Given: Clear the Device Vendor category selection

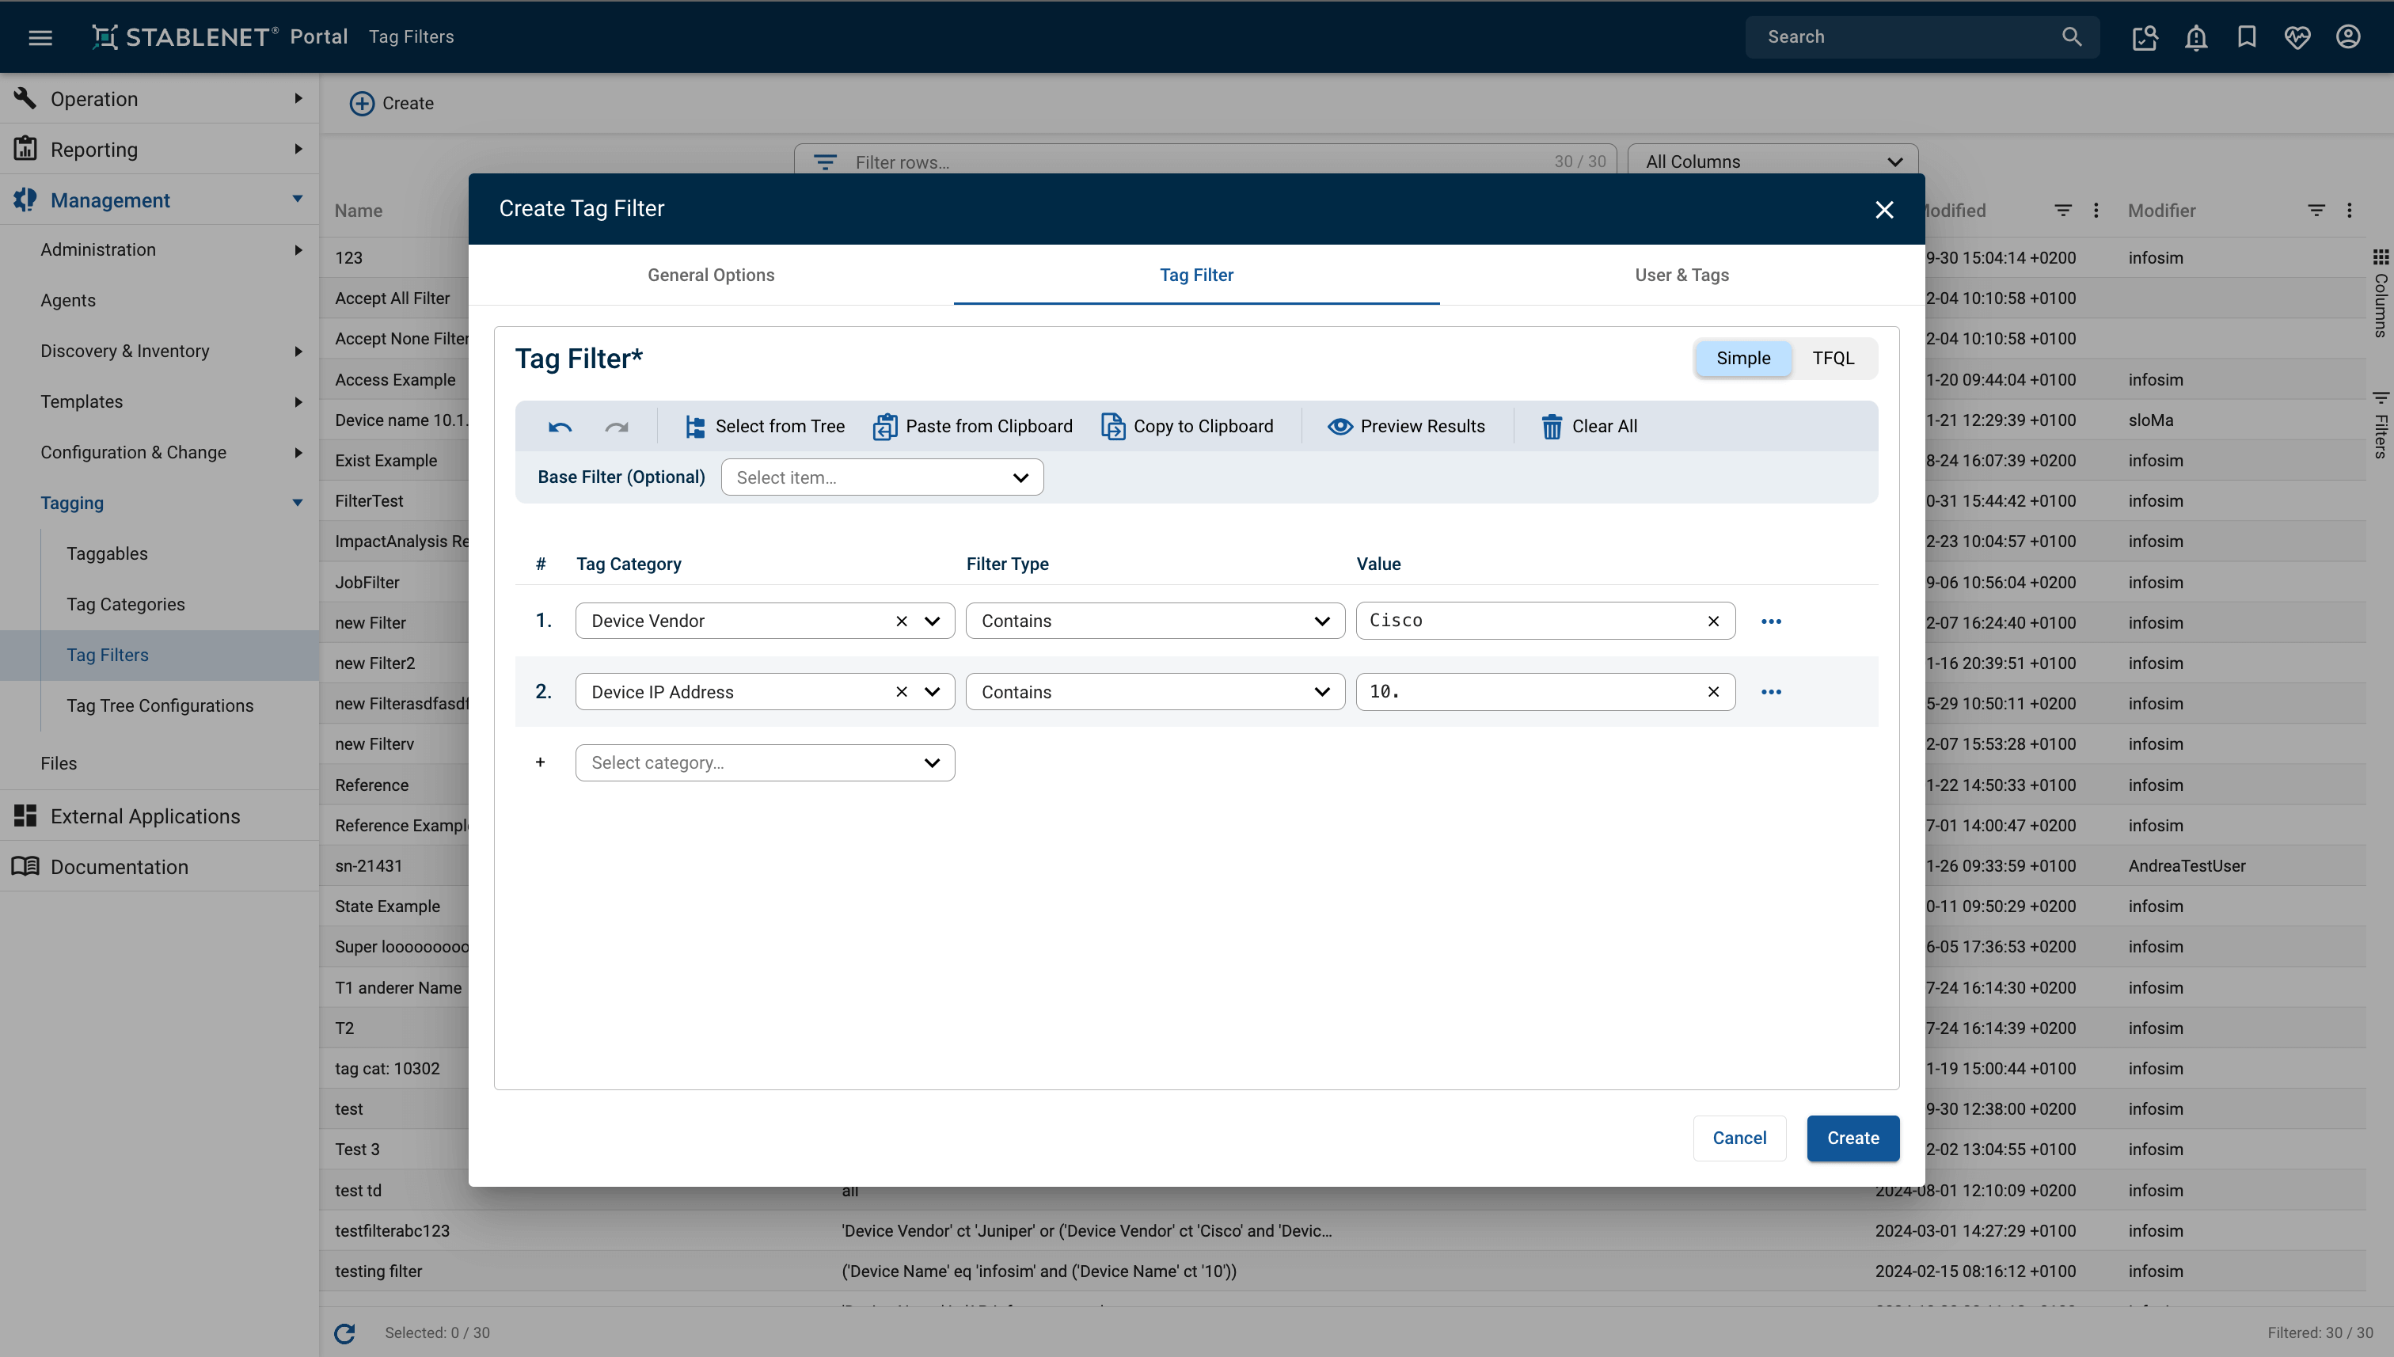Looking at the screenshot, I should click(x=901, y=621).
